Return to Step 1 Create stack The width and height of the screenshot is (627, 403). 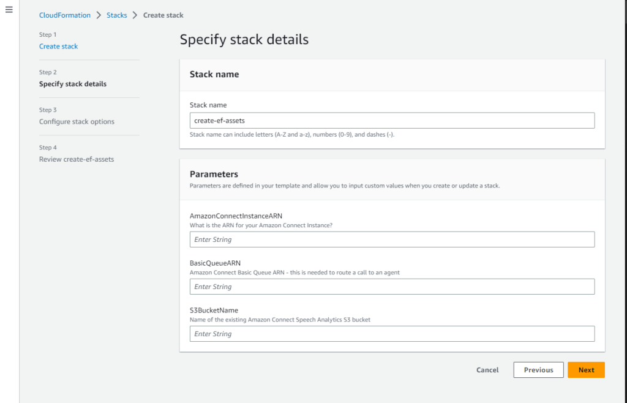59,47
